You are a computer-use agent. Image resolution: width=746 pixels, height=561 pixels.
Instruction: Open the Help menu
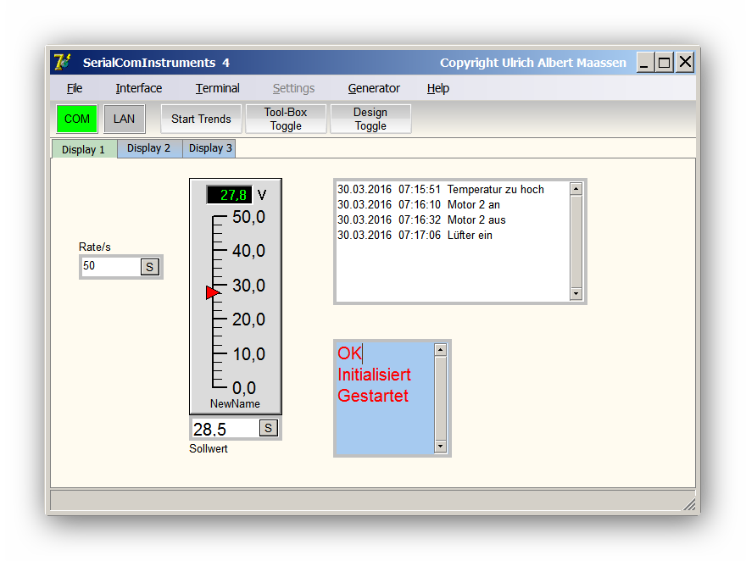(437, 88)
